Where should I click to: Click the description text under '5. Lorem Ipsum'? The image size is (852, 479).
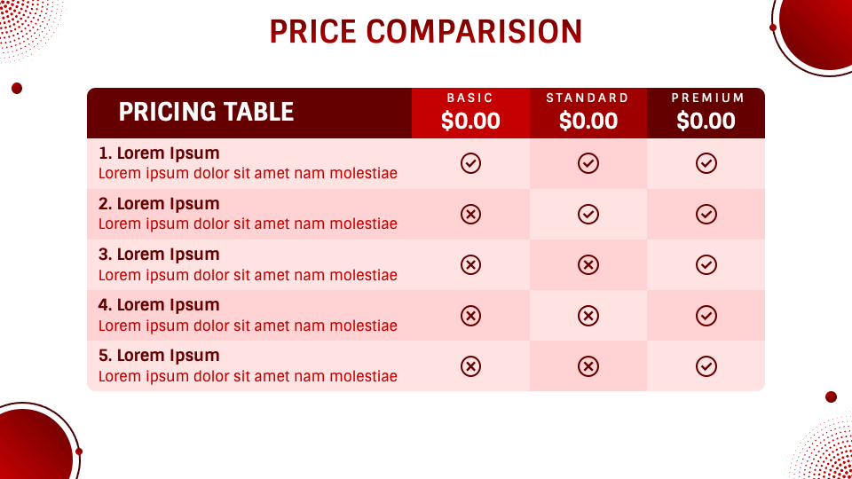(248, 376)
